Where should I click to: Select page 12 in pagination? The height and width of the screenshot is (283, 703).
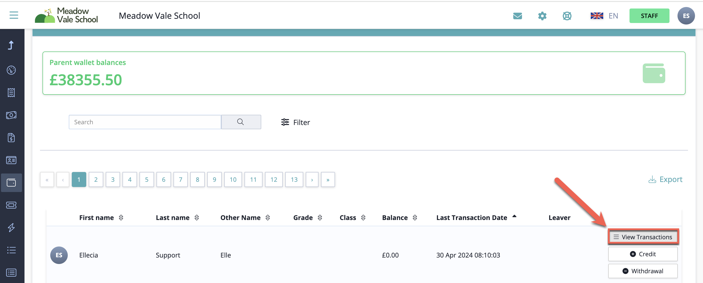274,179
